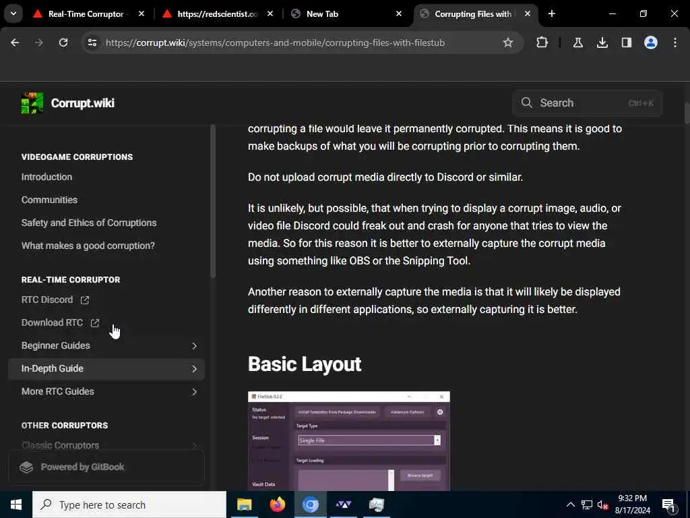
Task: Switch to the redscientist.com tab
Action: click(218, 14)
